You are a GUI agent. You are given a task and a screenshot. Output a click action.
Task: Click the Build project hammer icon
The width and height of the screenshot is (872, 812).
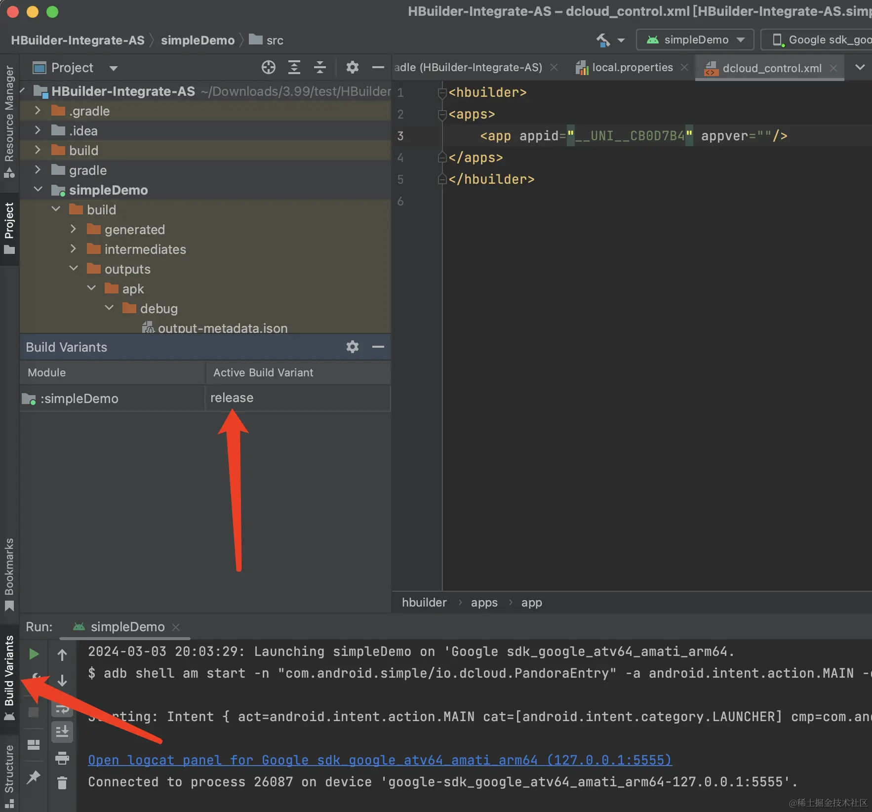[603, 40]
